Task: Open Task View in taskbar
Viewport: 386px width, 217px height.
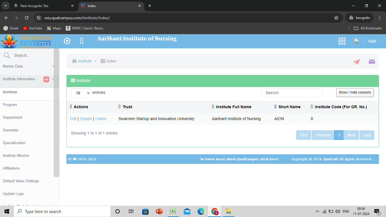Action: pos(131,211)
